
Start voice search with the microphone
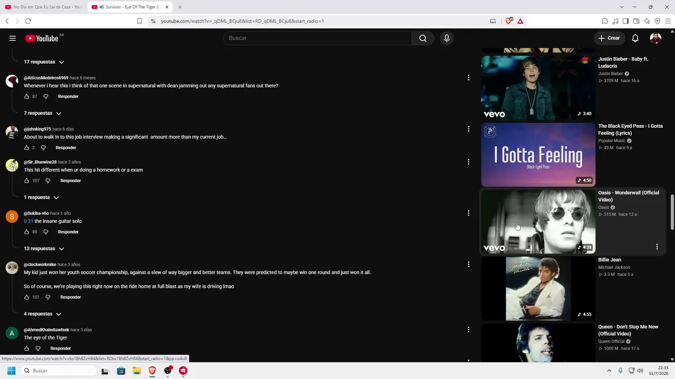[447, 38]
